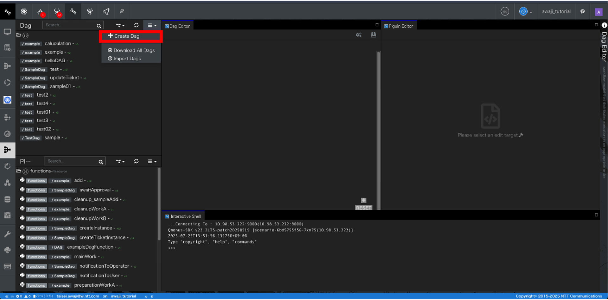Maximize the Plguin Editor panel
Viewport: 608px width, 300px height.
(596, 25)
